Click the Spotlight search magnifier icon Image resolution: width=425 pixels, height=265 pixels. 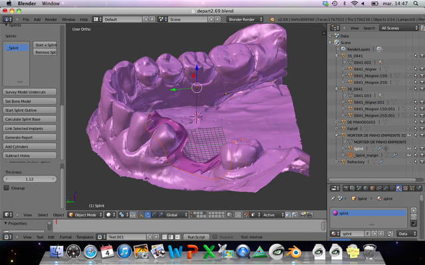(416, 3)
